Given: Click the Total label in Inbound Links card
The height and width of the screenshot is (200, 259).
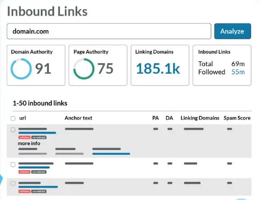Looking at the screenshot, I should coord(205,64).
